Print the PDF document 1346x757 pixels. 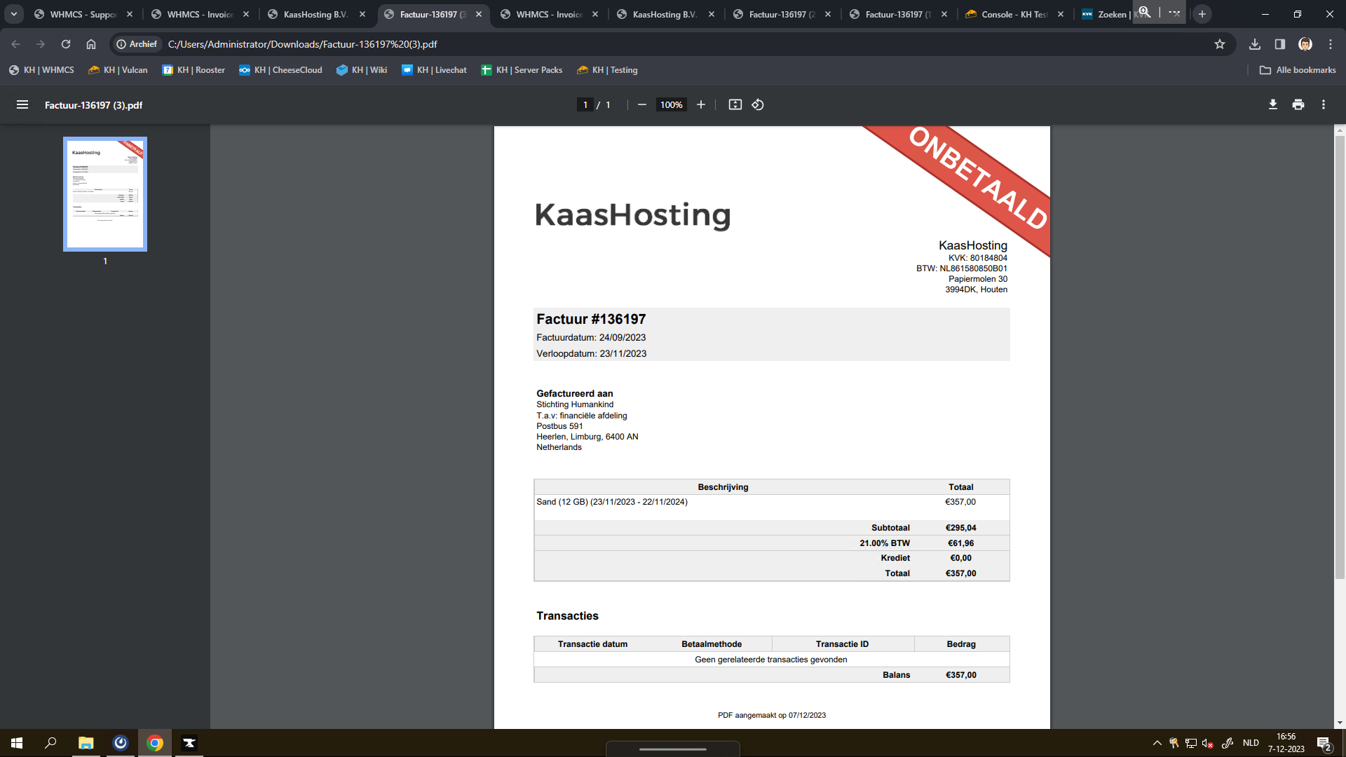(x=1298, y=104)
